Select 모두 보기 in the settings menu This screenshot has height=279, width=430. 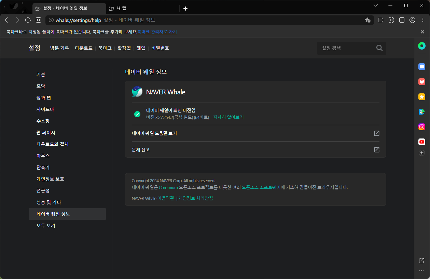pos(67,226)
